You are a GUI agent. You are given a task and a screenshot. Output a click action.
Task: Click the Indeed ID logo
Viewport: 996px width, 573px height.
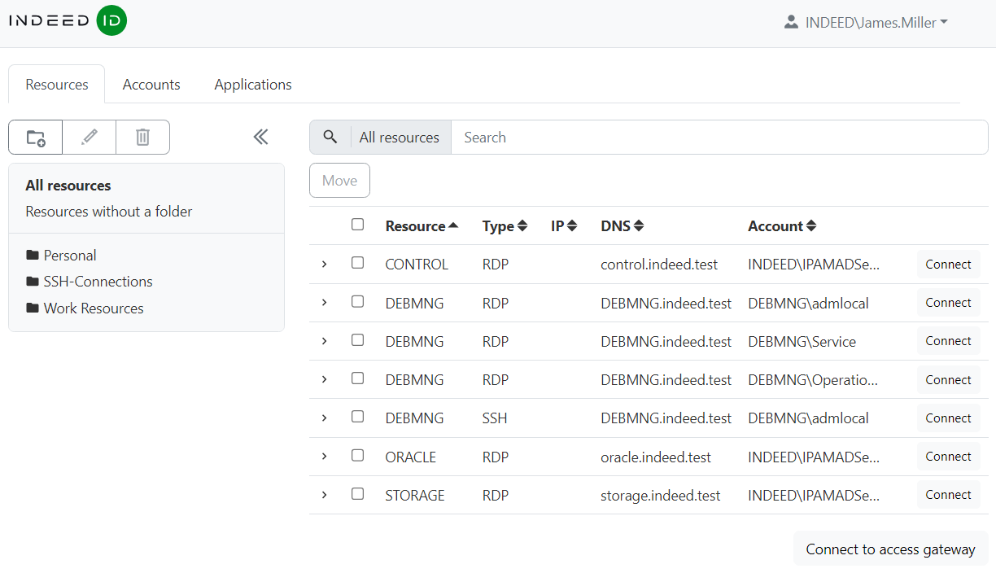(68, 21)
